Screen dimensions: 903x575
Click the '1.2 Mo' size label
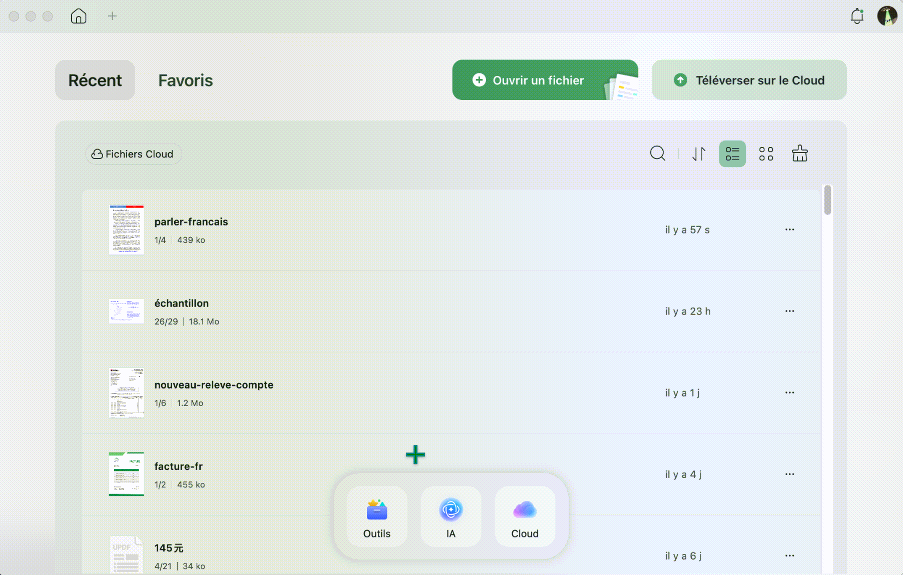(190, 403)
